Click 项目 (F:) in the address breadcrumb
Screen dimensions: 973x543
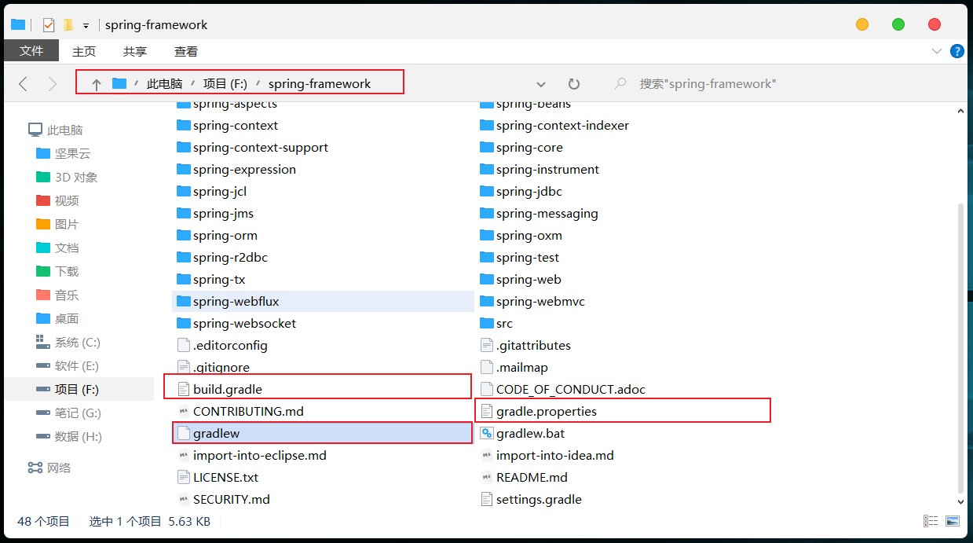point(225,83)
